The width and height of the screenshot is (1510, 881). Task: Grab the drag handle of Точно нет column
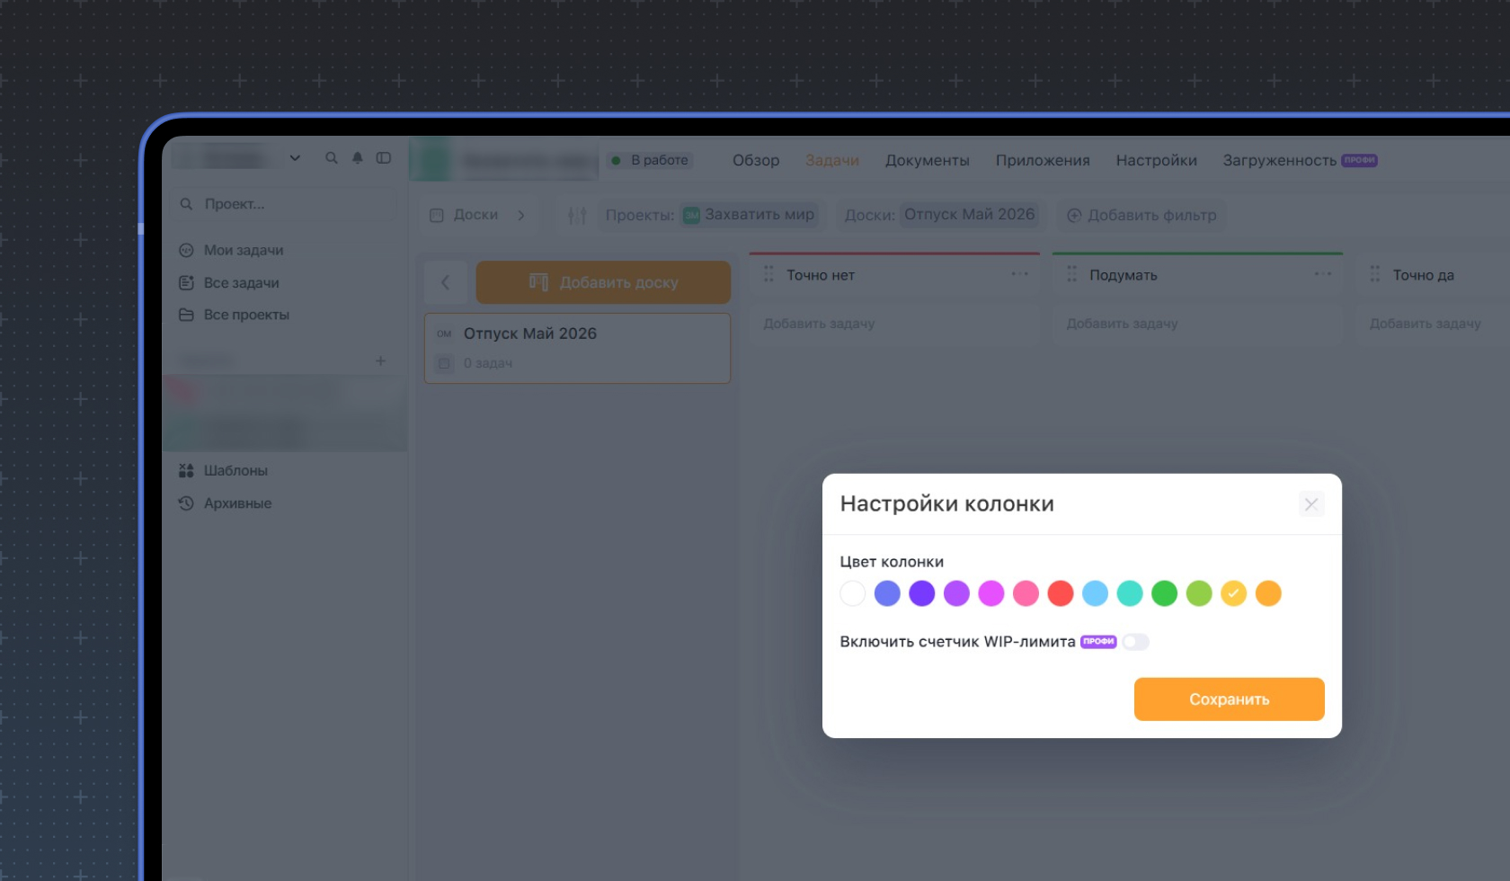click(x=768, y=274)
